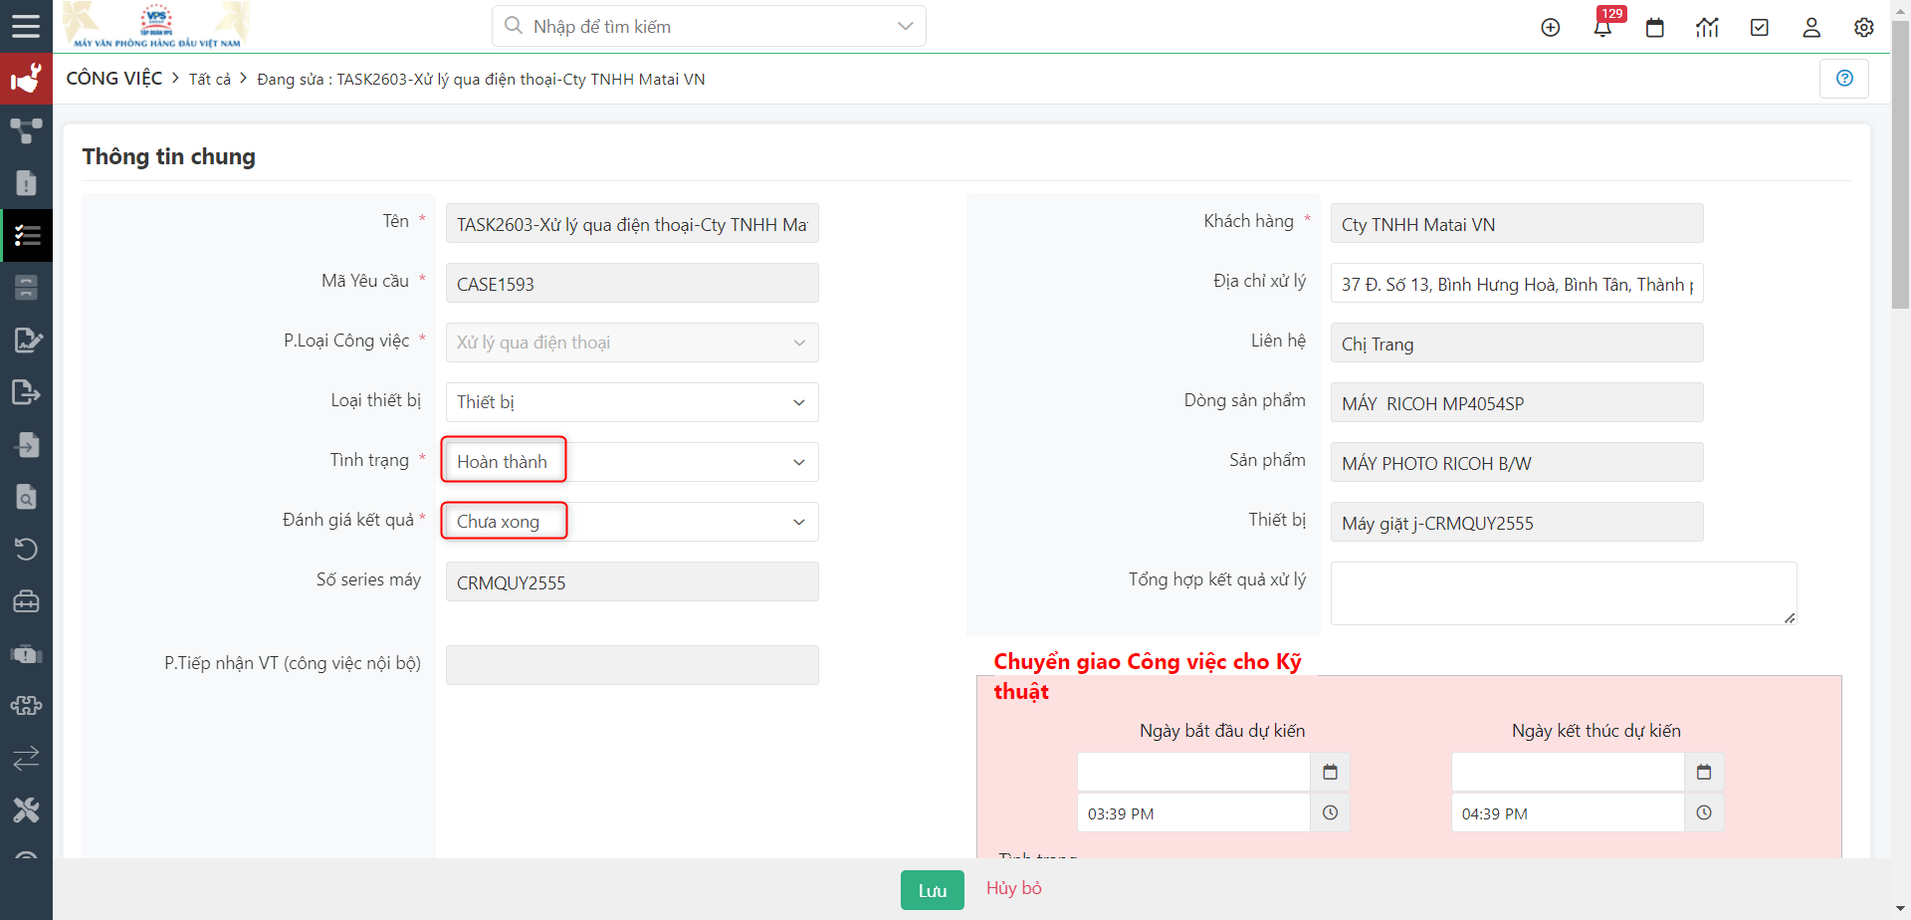This screenshot has height=920, width=1911.
Task: Select the task checklist sidebar icon
Action: (27, 236)
